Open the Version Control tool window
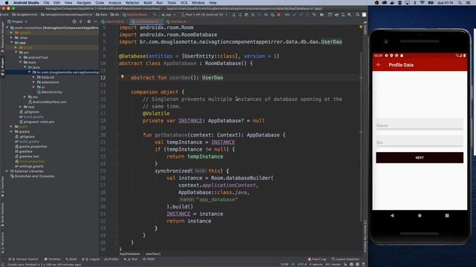The width and height of the screenshot is (476, 267). tap(23, 259)
